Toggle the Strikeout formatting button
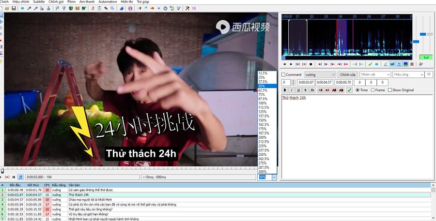 [305, 90]
